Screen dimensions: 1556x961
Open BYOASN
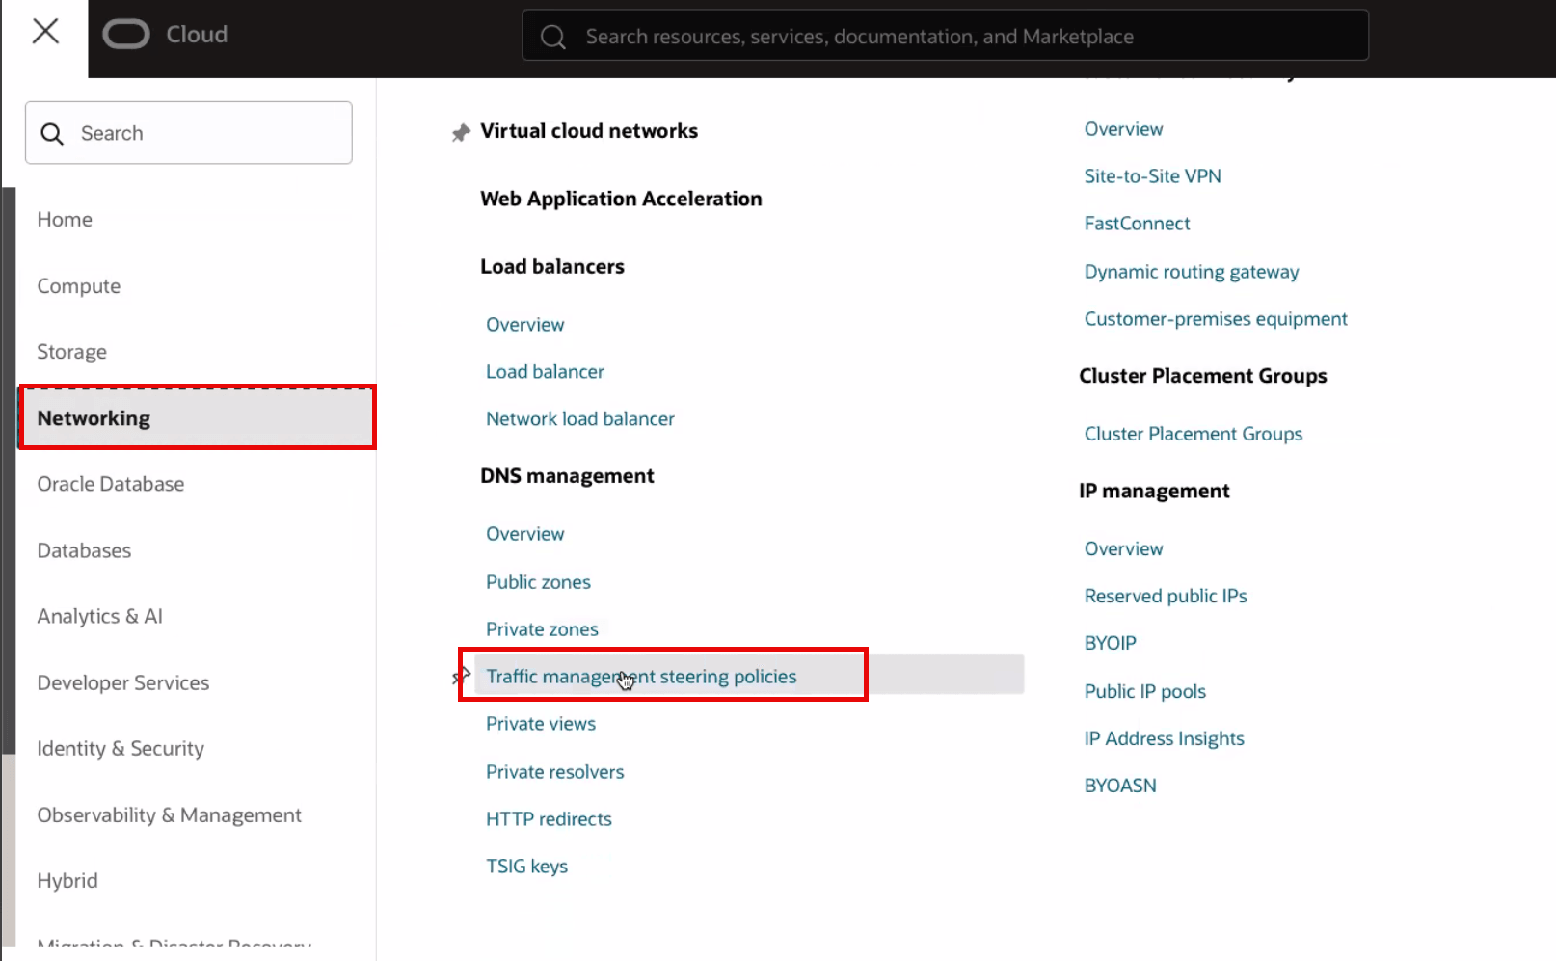click(x=1120, y=786)
